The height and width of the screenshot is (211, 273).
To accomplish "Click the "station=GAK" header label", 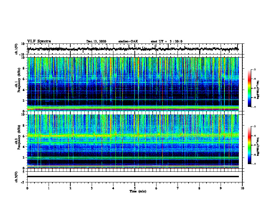I will (x=128, y=41).
